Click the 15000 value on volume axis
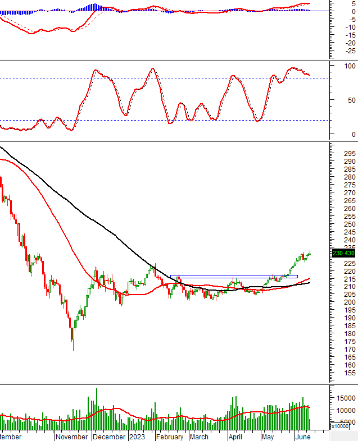Image resolution: width=358 pixels, height=441 pixels. tap(343, 398)
